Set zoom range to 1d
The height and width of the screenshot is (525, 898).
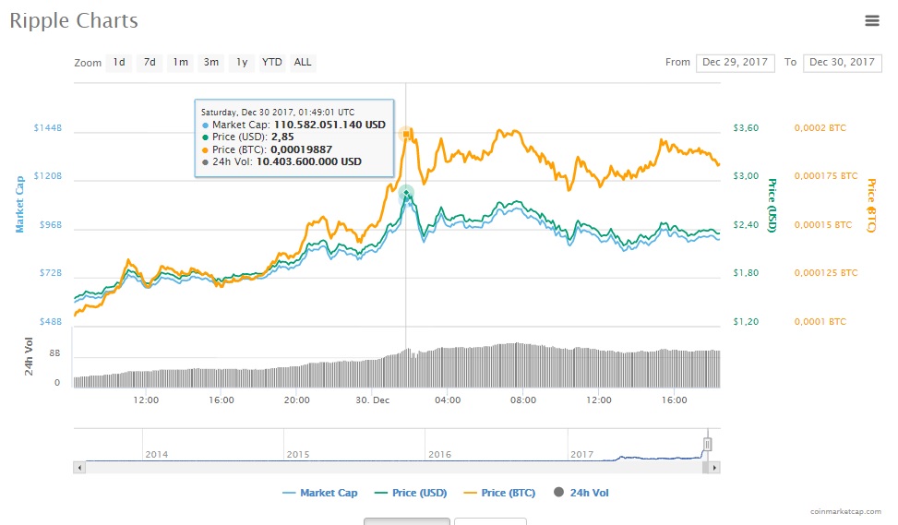click(x=119, y=63)
